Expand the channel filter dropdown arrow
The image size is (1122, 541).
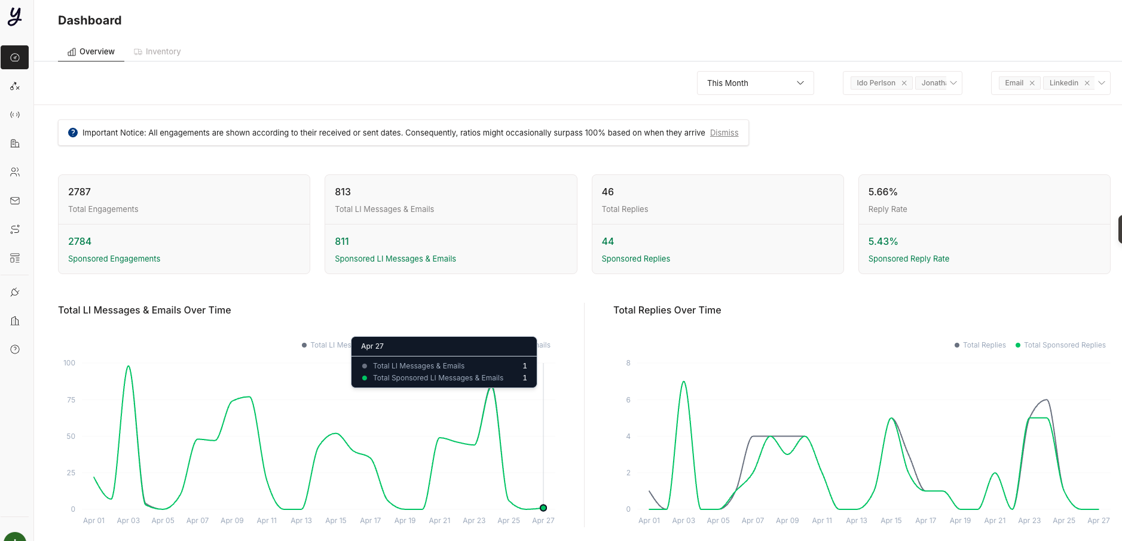1102,83
